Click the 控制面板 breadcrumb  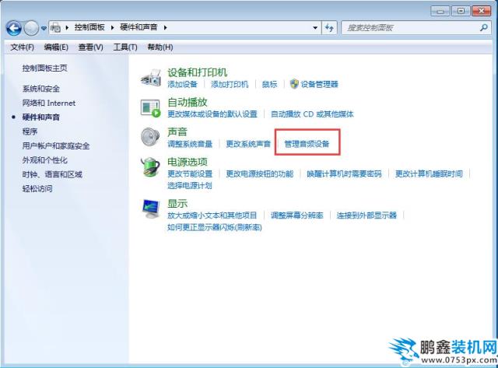point(89,27)
